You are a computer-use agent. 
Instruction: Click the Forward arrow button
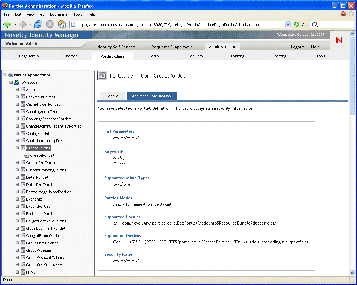pyautogui.click(x=23, y=24)
